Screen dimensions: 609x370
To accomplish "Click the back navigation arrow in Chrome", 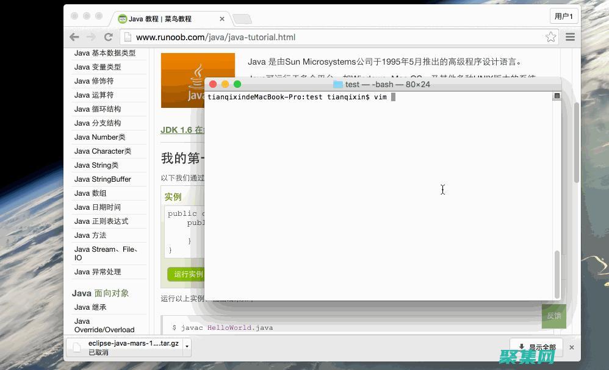I will click(x=74, y=37).
